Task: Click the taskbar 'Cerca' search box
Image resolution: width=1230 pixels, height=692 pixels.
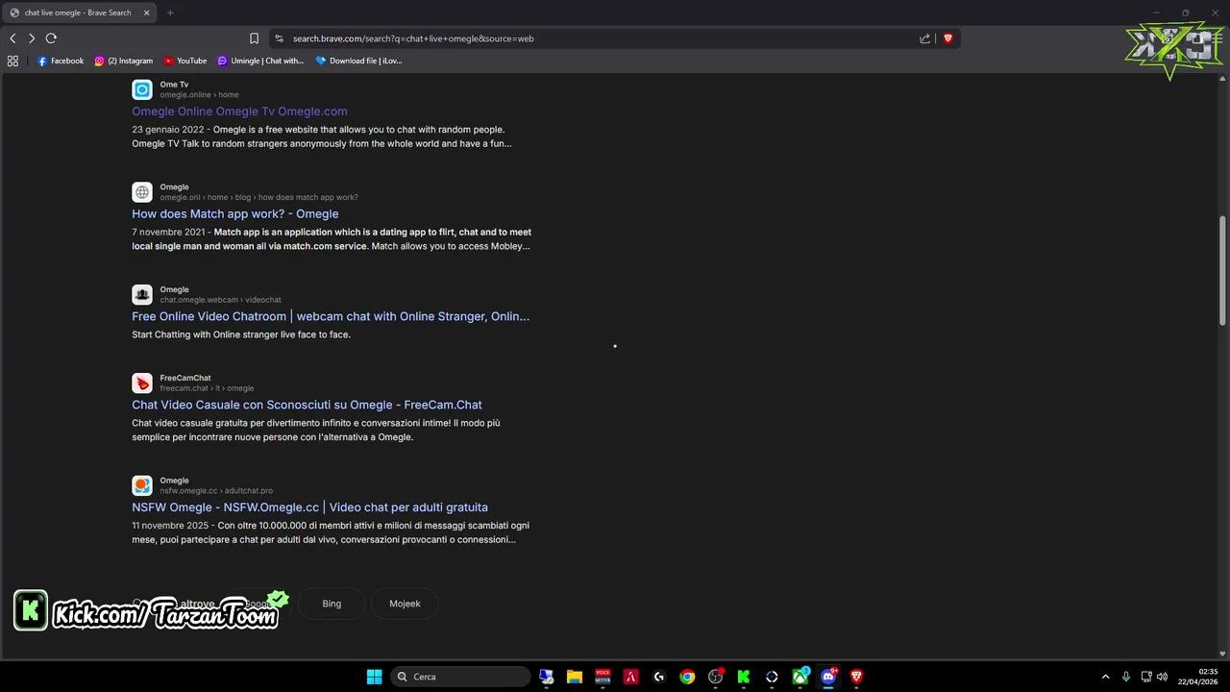Action: [x=461, y=677]
